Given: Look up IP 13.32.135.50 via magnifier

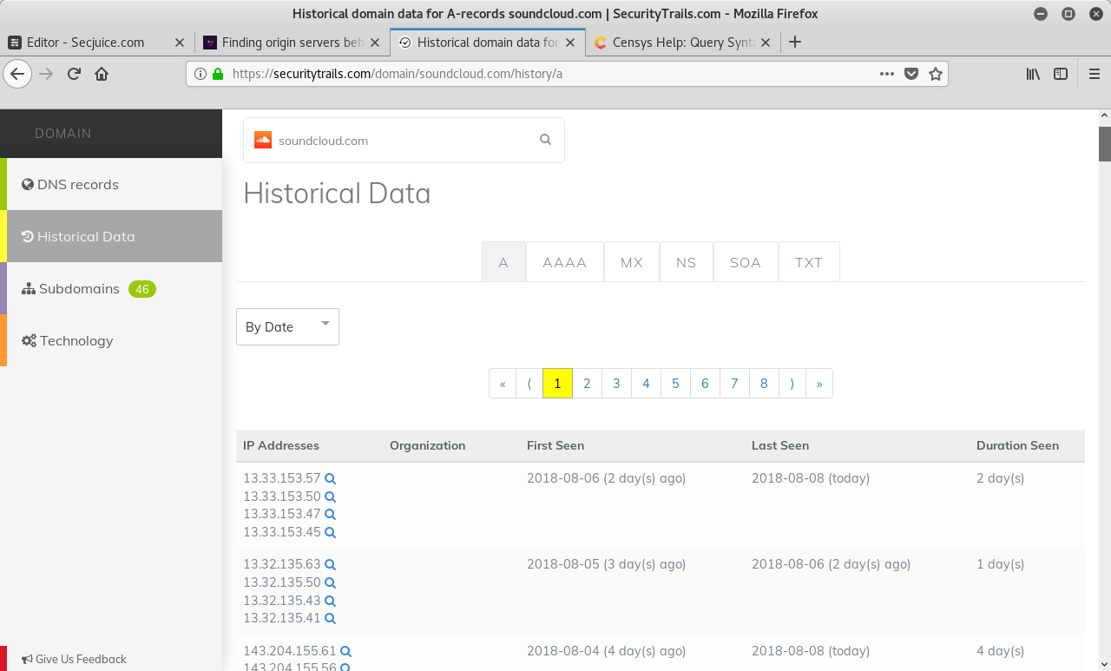Looking at the screenshot, I should tap(330, 582).
